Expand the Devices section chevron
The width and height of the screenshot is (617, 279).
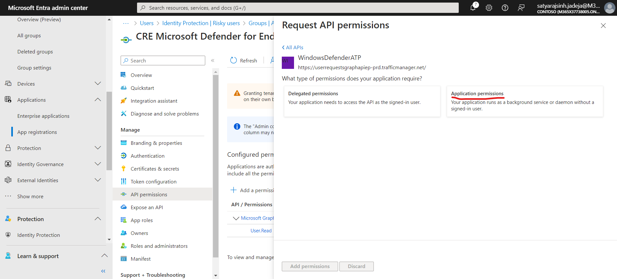click(x=98, y=84)
